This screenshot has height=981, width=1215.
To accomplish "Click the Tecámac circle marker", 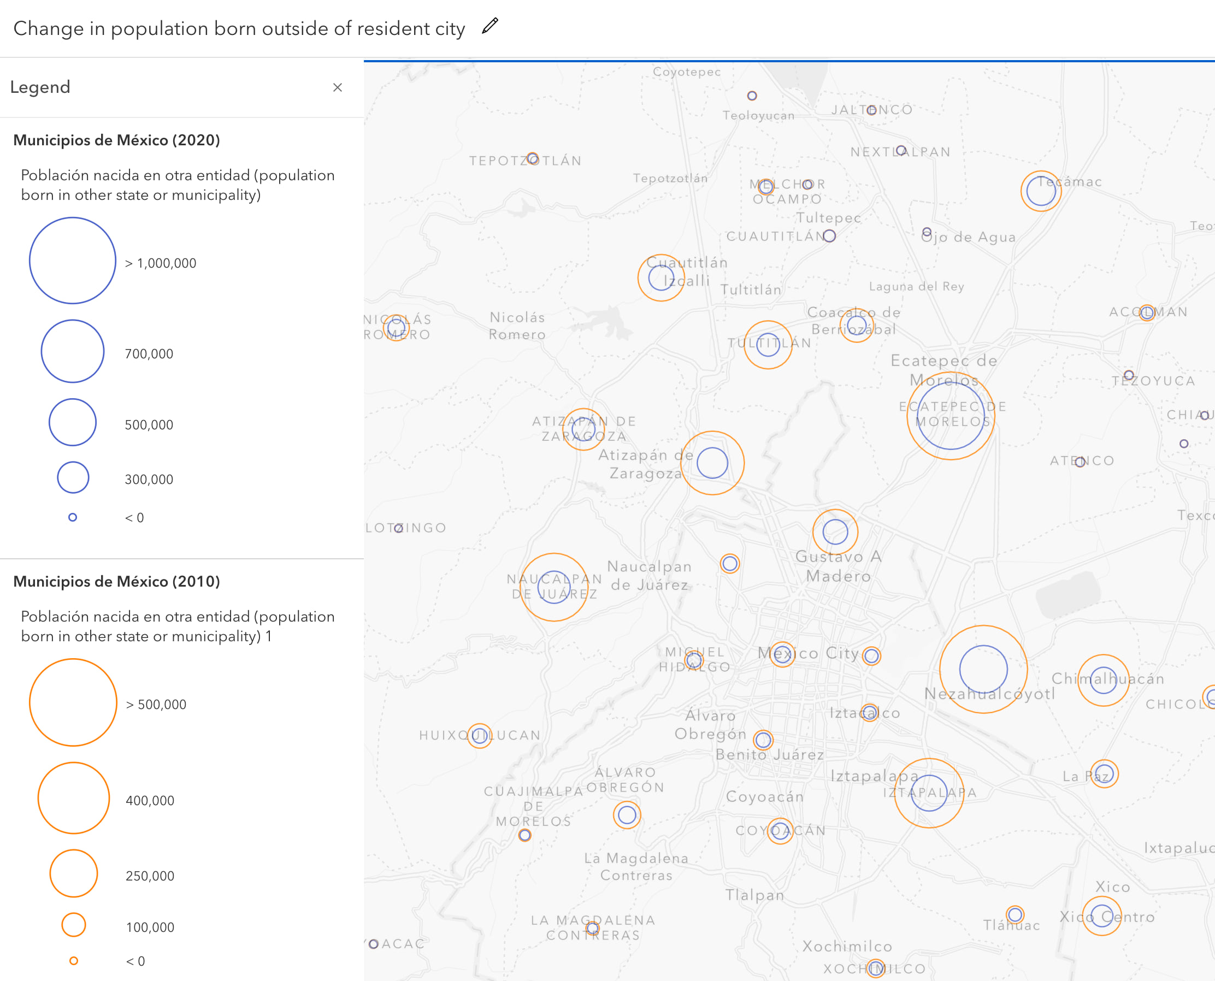I will coord(1041,191).
